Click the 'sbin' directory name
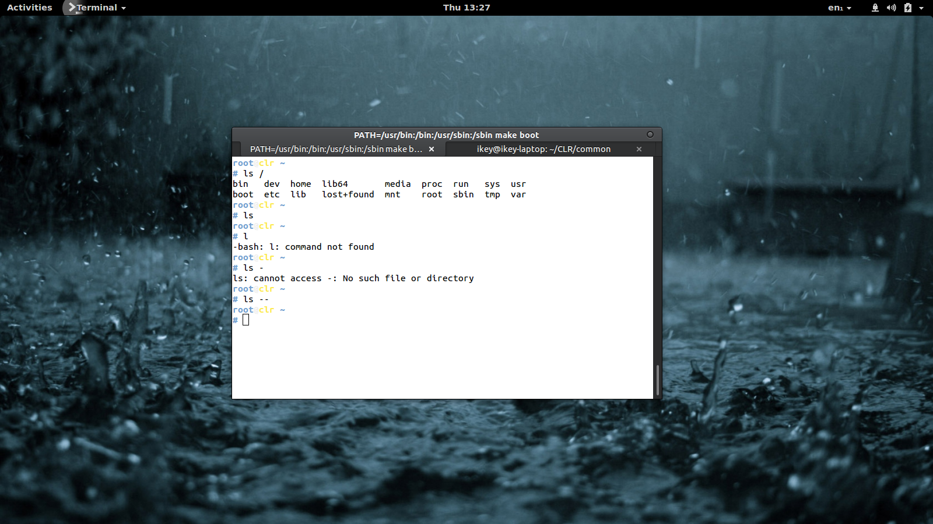 pos(464,194)
